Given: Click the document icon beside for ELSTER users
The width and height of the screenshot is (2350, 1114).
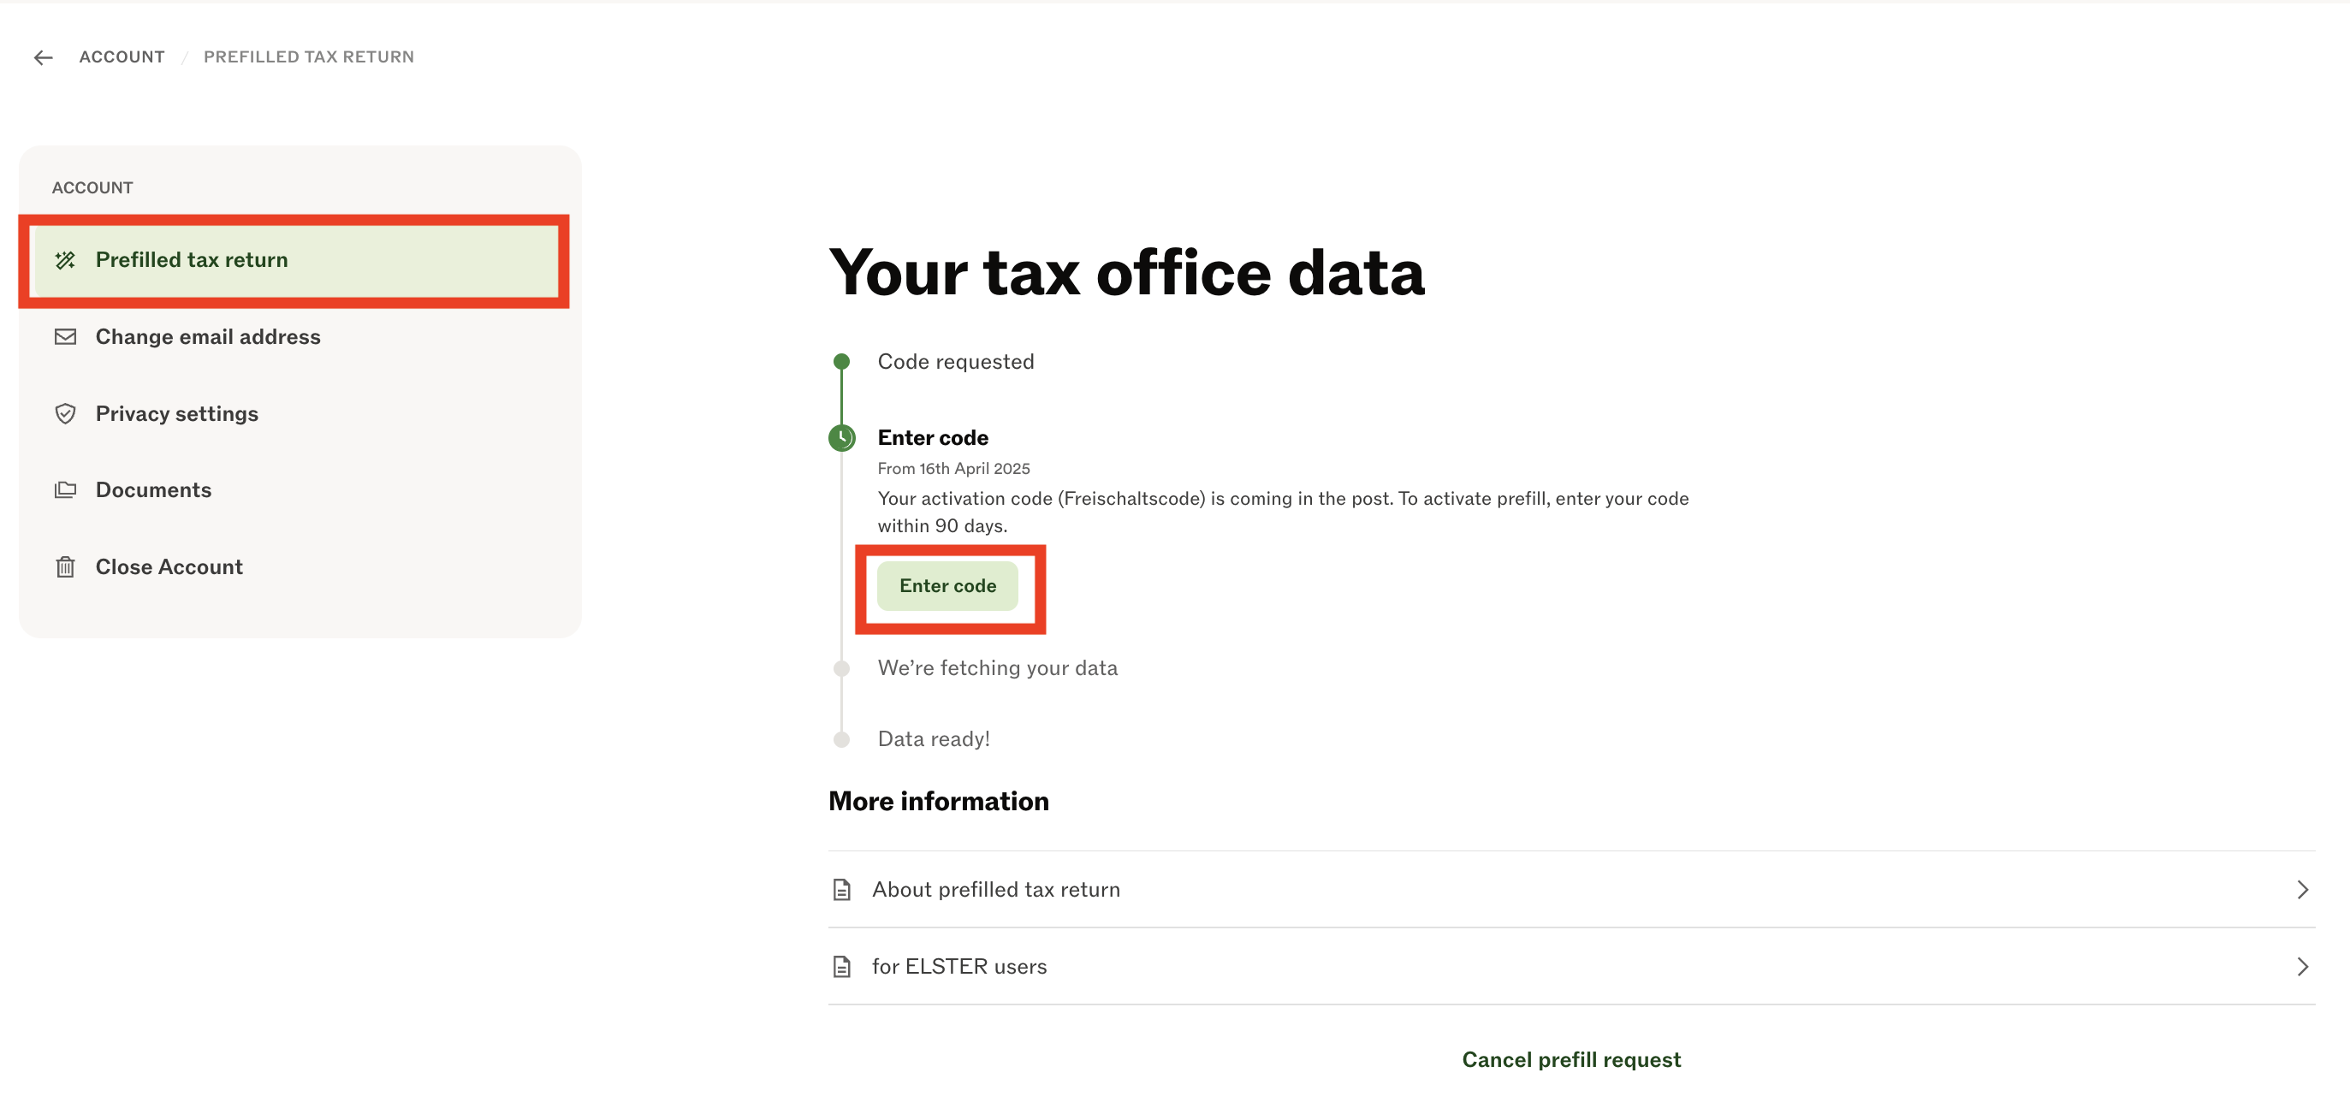Looking at the screenshot, I should (842, 966).
